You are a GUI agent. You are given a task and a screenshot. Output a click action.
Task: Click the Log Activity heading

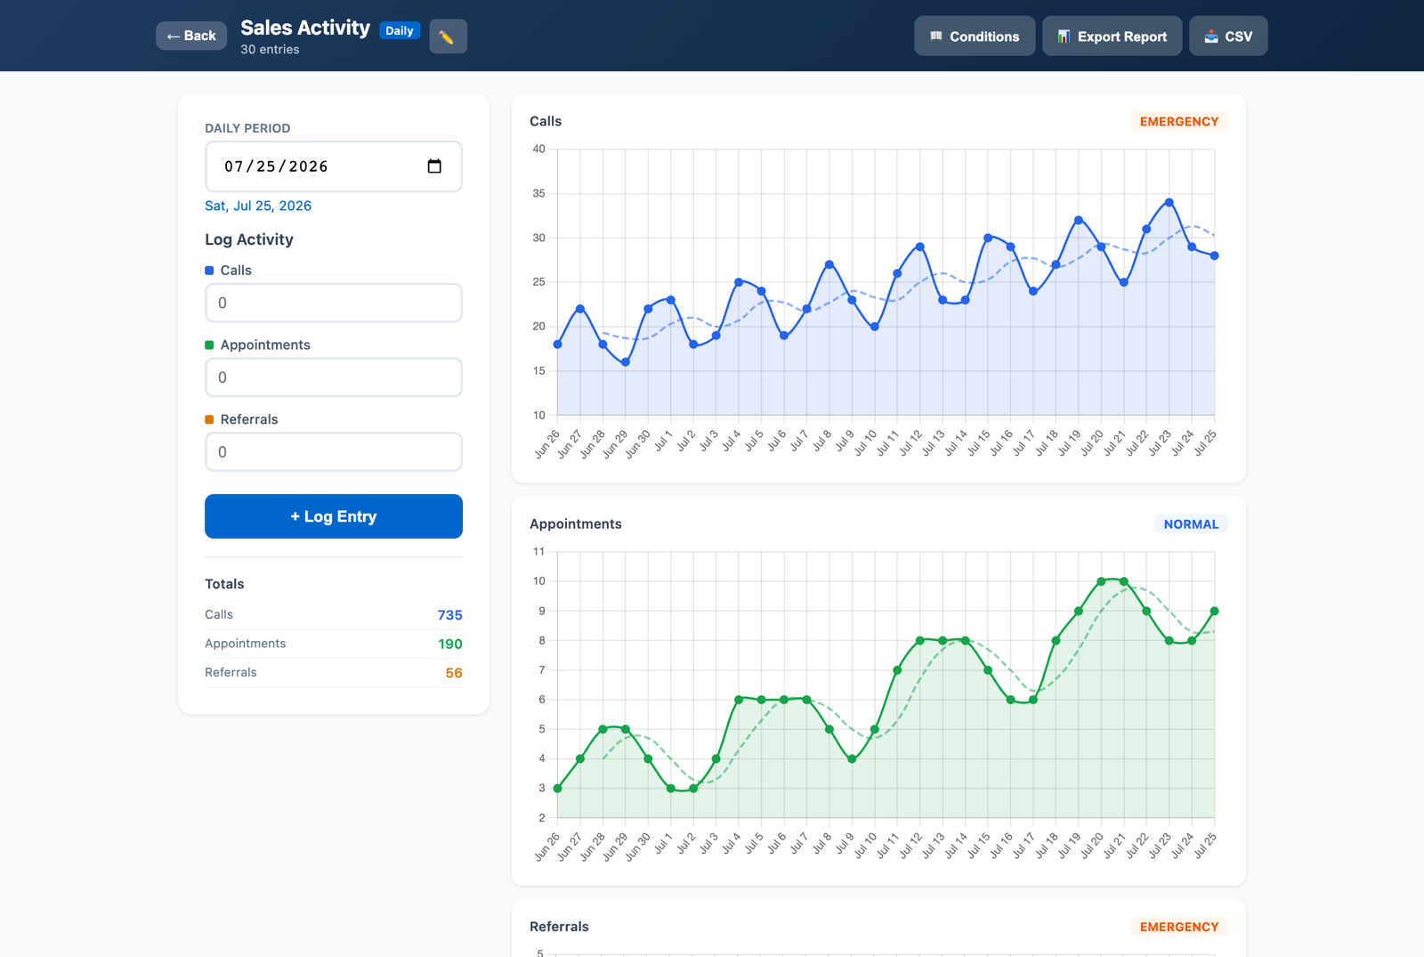point(249,239)
